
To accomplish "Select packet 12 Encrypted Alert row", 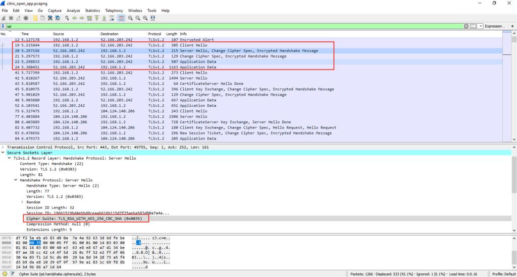I will click(251, 39).
